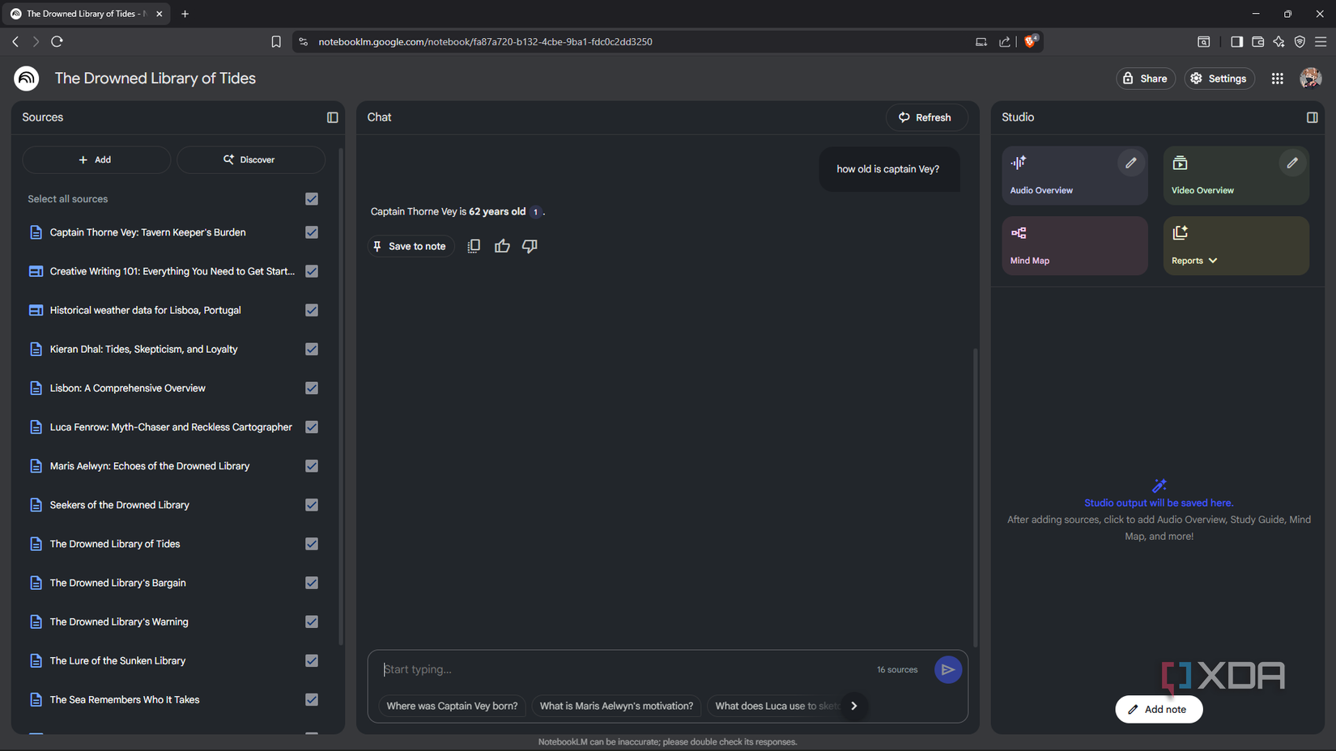The image size is (1336, 751).
Task: Edit Video Overview with pencil icon
Action: point(1292,163)
